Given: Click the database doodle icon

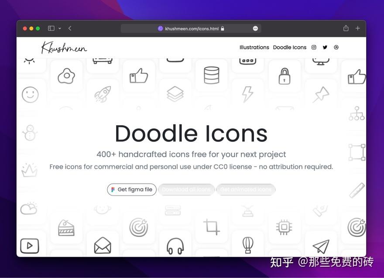Looking at the screenshot, I should tap(211, 75).
